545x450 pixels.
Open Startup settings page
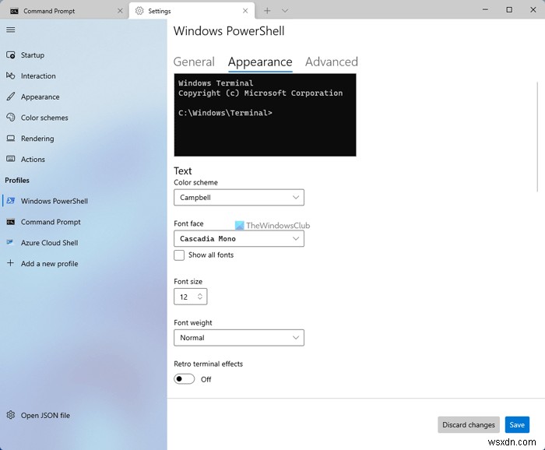point(83,55)
